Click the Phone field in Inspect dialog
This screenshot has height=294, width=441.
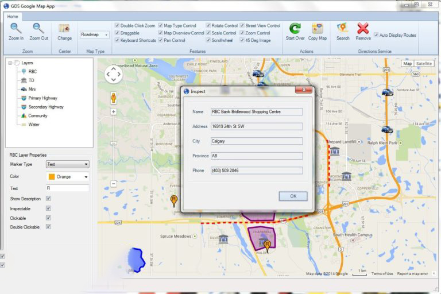257,170
